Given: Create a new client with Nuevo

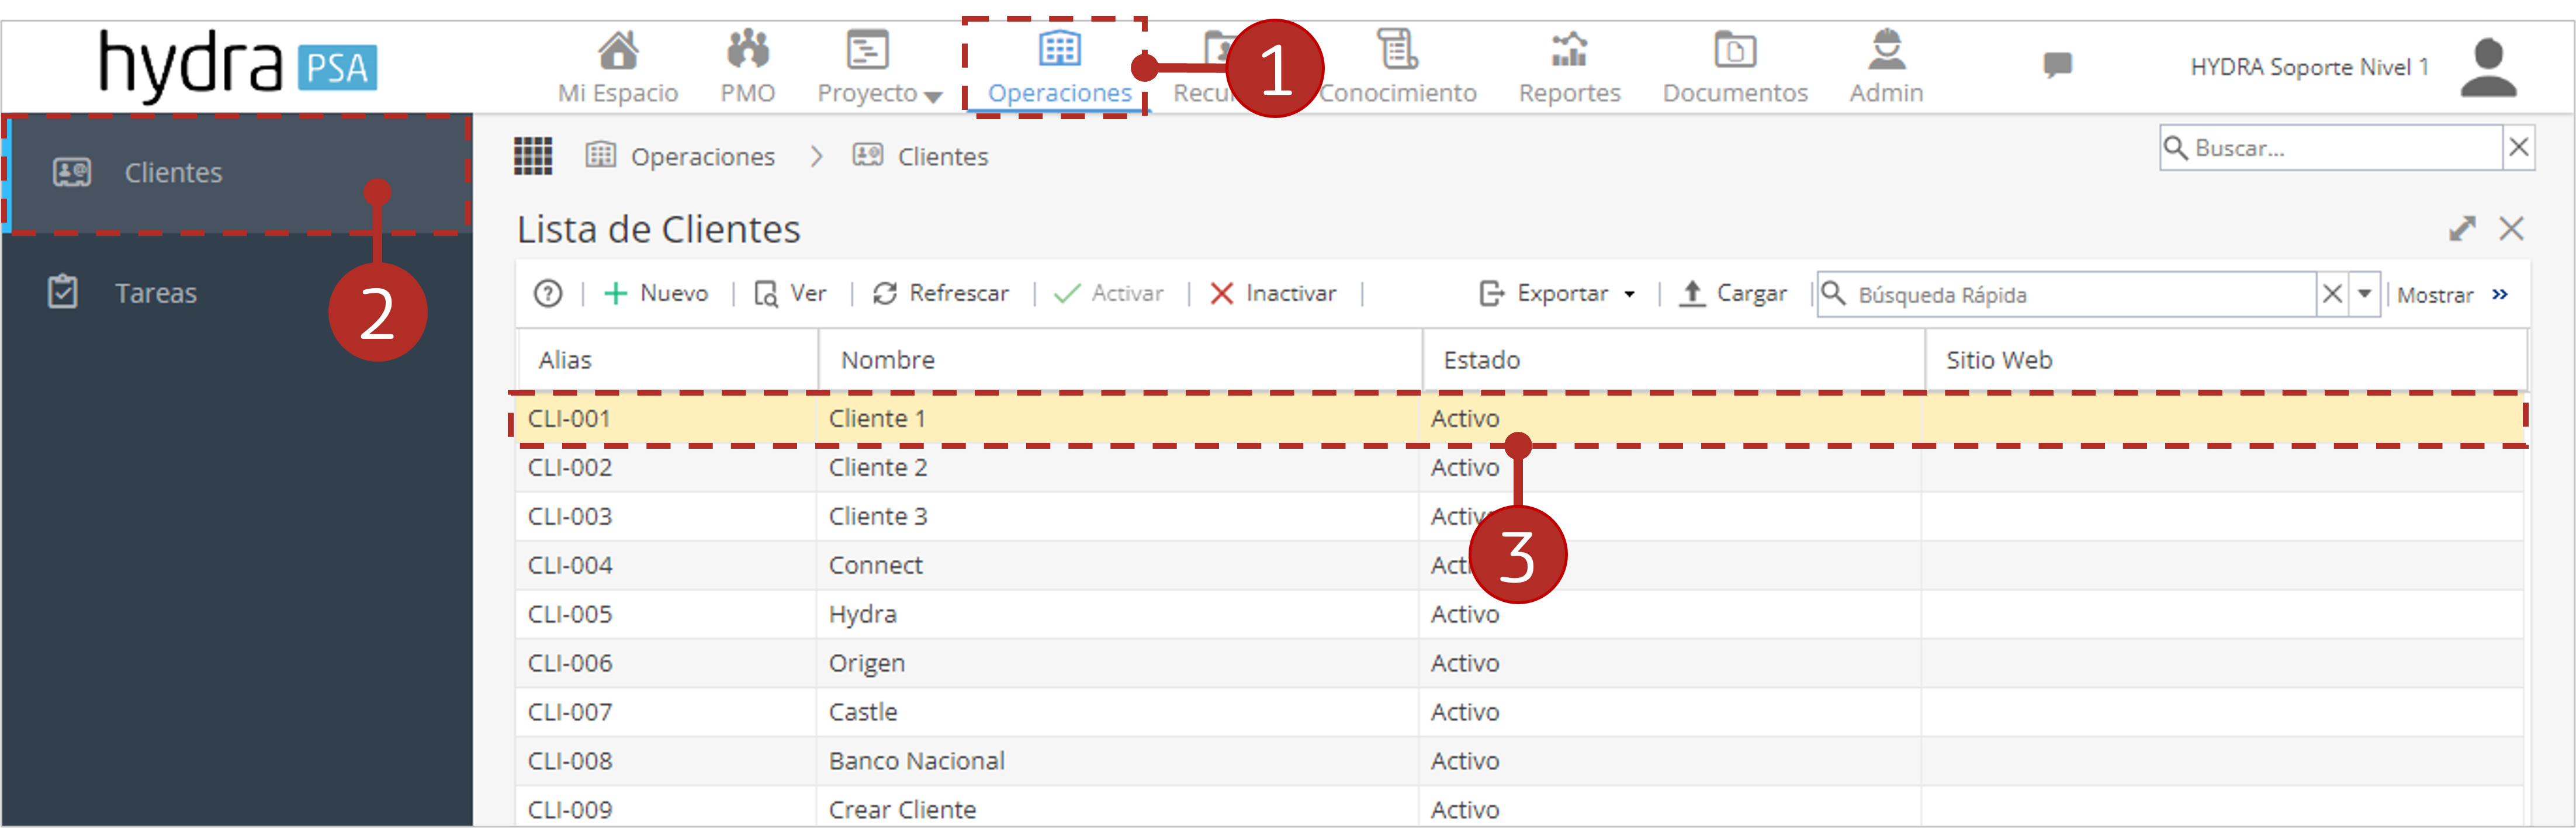Looking at the screenshot, I should (x=656, y=293).
